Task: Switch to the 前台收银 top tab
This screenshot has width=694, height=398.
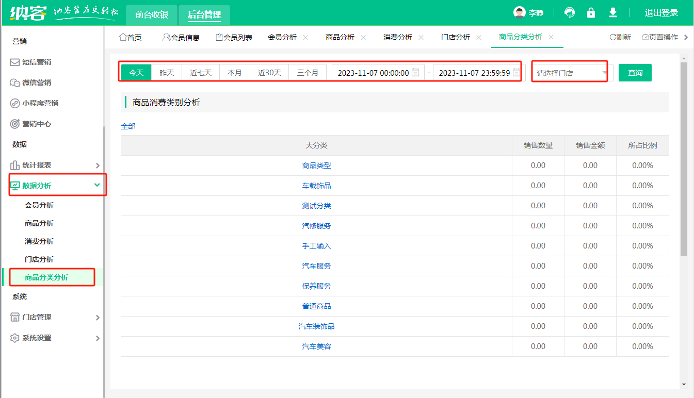Action: (x=152, y=14)
